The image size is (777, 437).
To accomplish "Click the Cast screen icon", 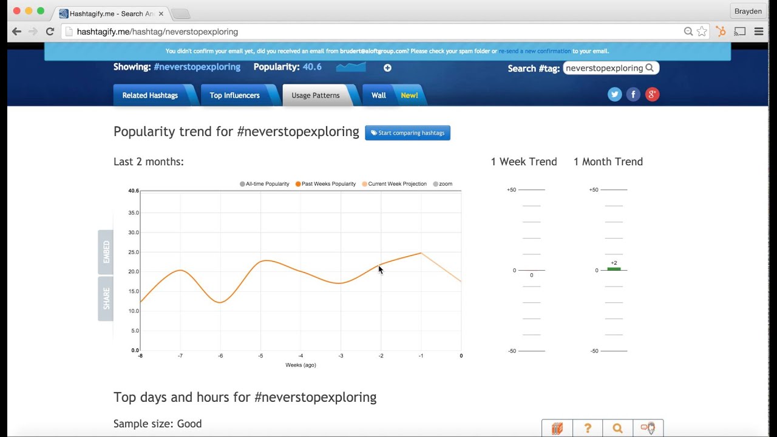I will tap(740, 32).
